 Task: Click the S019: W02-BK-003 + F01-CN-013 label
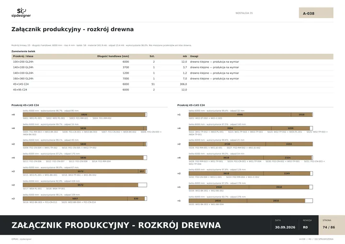(40, 202)
